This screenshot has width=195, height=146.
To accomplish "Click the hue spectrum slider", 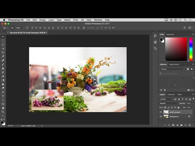I will [191, 49].
